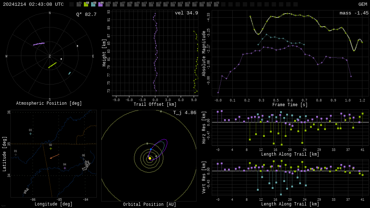Click the UTC timestamp in the header
Screen dimensions: 370x208
tap(33, 4)
